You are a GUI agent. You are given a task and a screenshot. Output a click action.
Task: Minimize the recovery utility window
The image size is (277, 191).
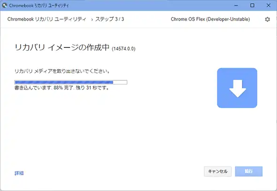tap(236, 5)
